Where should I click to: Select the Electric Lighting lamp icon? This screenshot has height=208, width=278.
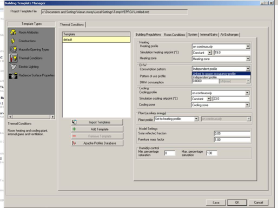click(x=13, y=67)
